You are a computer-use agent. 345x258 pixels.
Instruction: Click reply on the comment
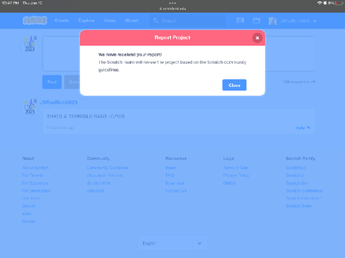tap(303, 128)
